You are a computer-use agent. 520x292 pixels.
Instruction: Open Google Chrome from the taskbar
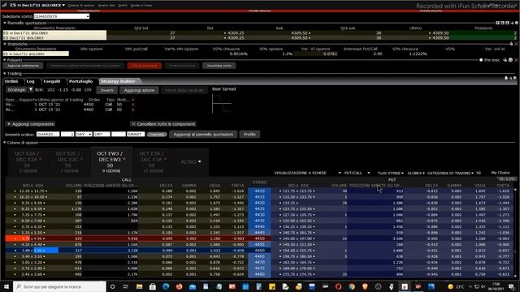[x=352, y=286]
